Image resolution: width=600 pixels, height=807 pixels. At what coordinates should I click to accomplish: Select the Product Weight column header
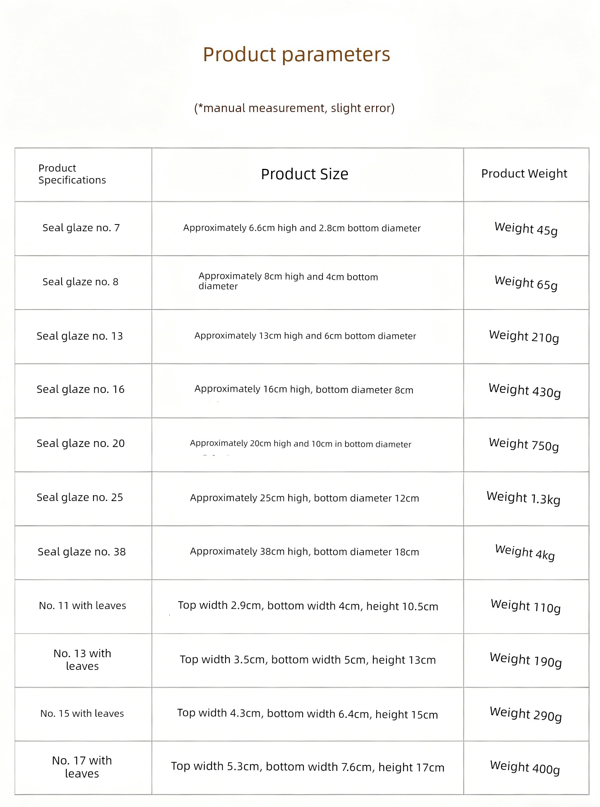pos(524,174)
